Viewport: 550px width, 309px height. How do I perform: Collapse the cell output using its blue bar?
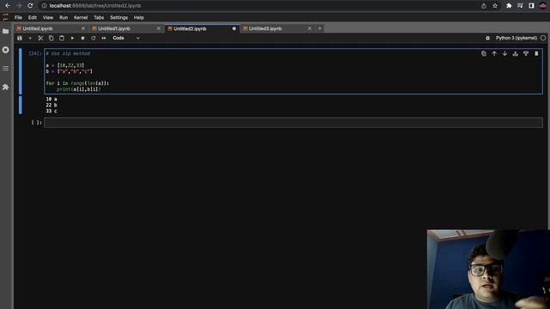point(21,105)
